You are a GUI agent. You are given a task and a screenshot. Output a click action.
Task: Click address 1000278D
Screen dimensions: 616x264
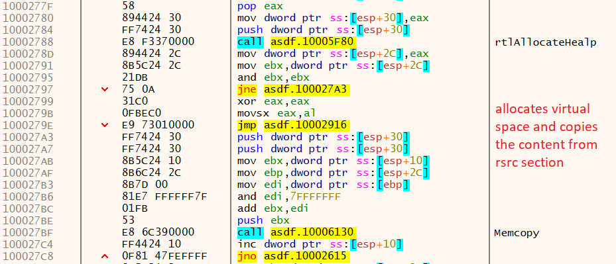coord(28,54)
